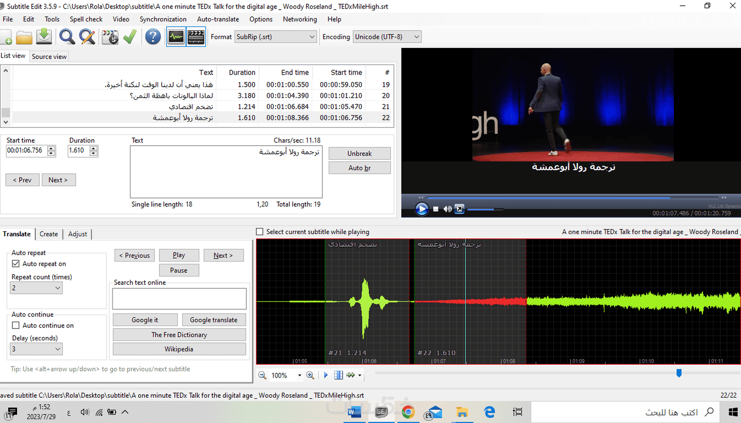This screenshot has width=741, height=423.
Task: Check Select current subtitle while playing
Action: coord(260,232)
